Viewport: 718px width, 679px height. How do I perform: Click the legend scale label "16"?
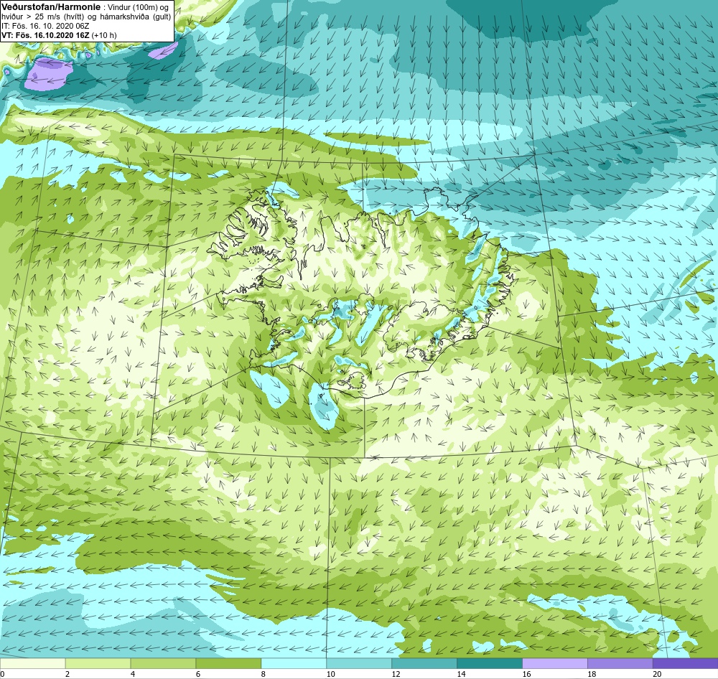click(x=526, y=673)
